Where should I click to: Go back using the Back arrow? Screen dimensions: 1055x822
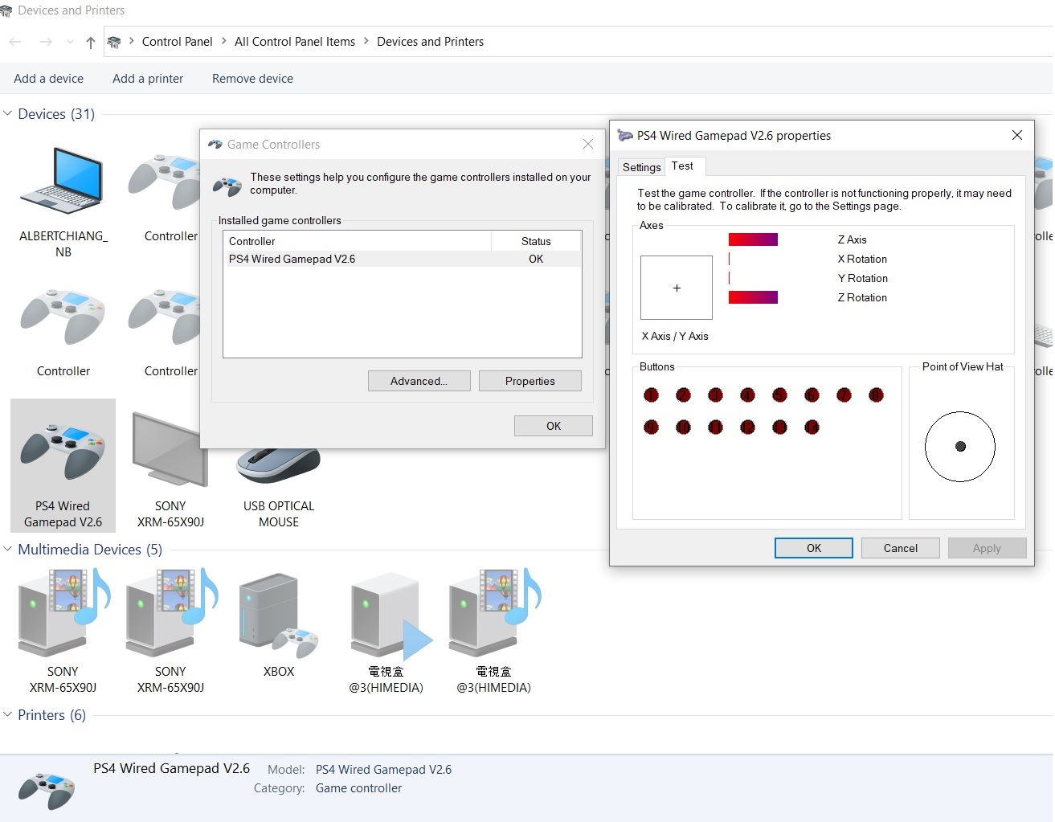[x=15, y=42]
